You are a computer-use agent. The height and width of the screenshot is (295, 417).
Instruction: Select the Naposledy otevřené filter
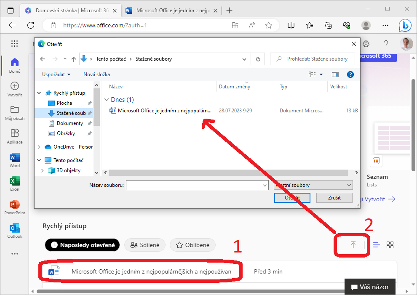[x=83, y=245]
